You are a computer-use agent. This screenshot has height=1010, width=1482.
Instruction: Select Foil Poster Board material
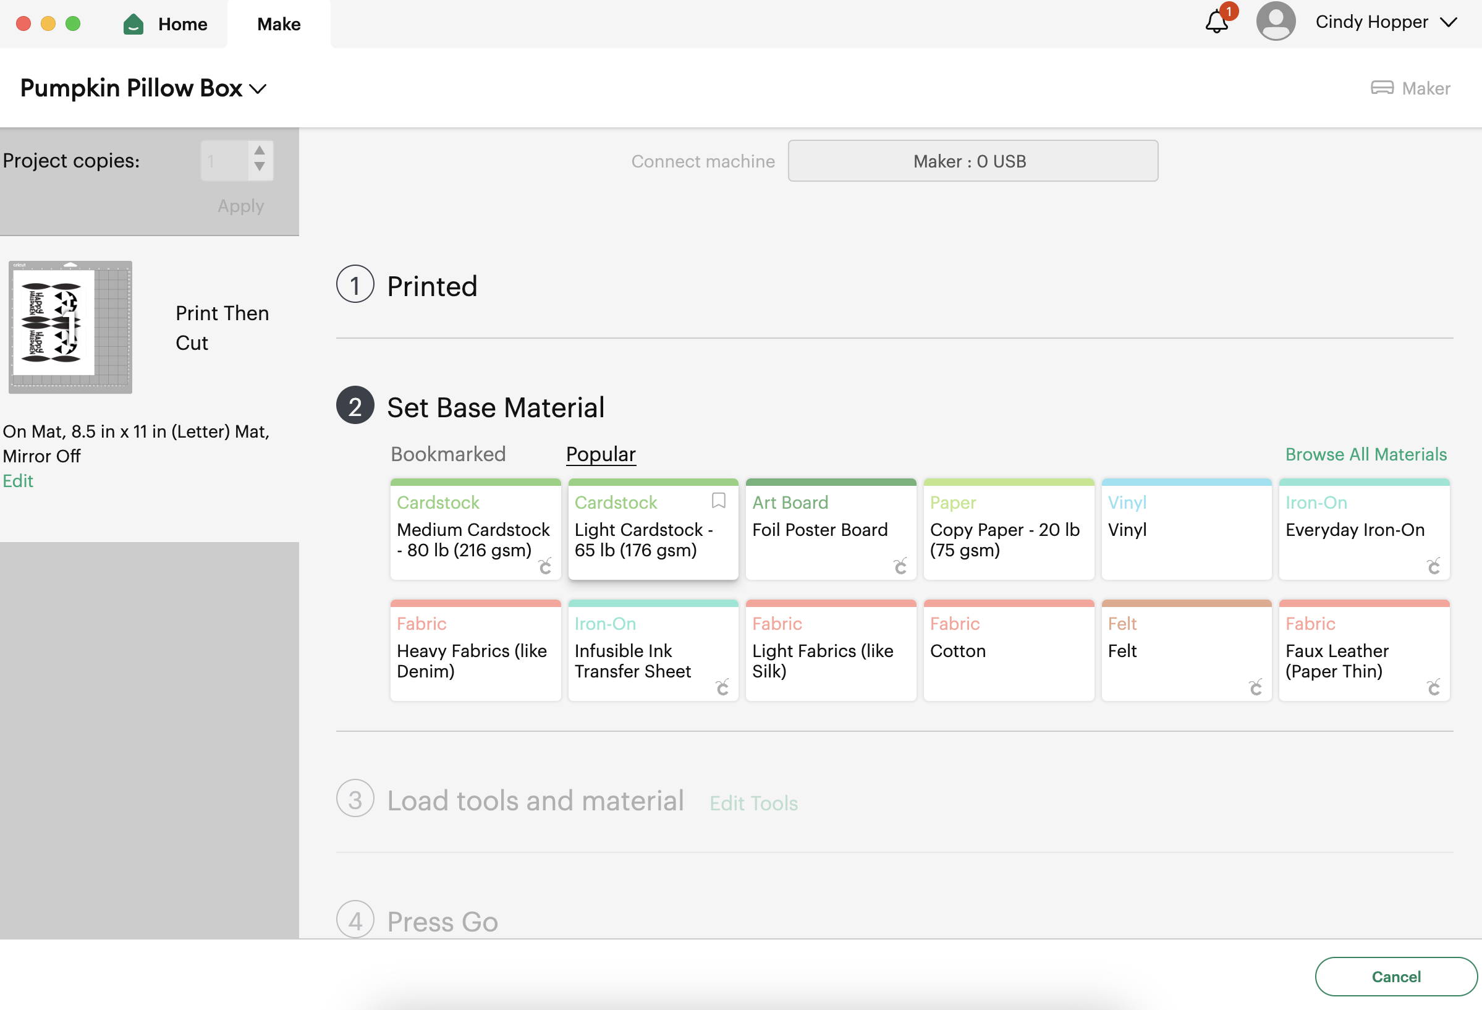(831, 529)
